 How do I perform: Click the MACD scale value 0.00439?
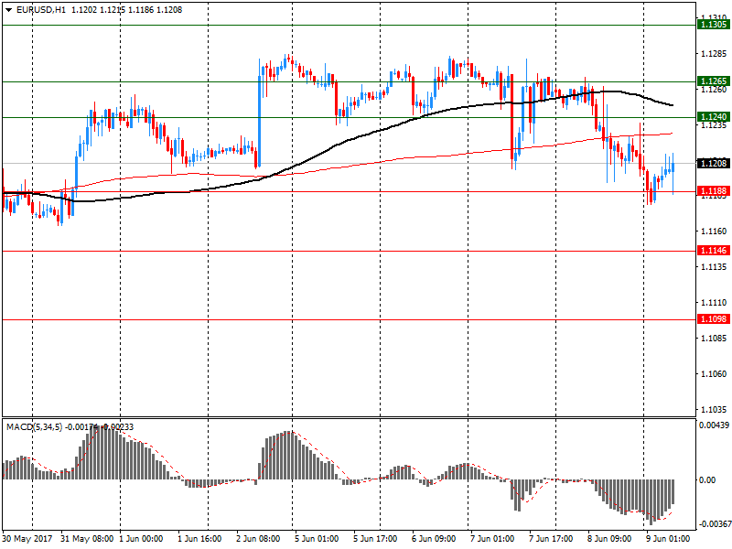click(714, 425)
